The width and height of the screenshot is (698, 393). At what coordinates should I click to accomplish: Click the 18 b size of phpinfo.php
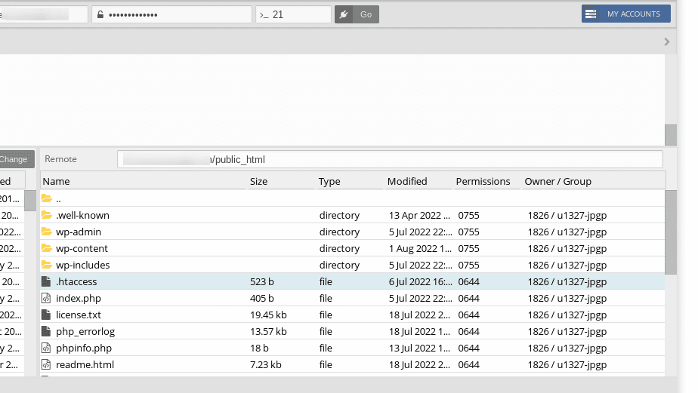tap(259, 348)
